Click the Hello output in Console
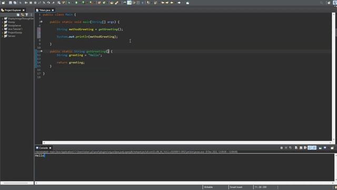This screenshot has width=337, height=190. 39,156
